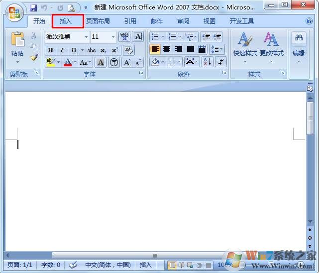The image size is (320, 273).
Task: Copy selection with the copy icon
Action: pos(34,46)
